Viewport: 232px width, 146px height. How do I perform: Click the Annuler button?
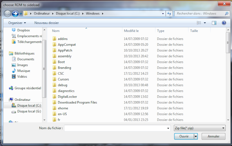point(213,136)
